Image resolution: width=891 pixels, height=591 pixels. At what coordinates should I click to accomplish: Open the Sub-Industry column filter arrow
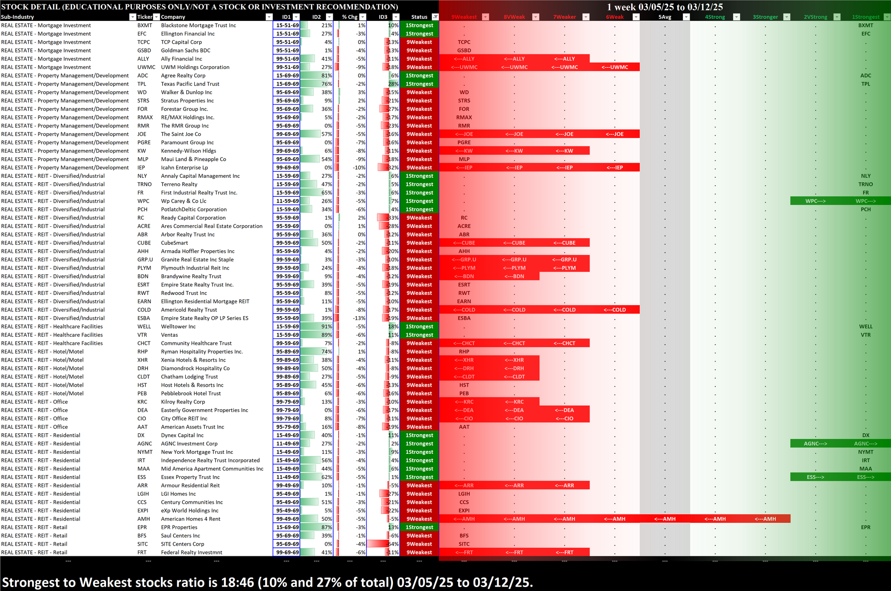[132, 17]
